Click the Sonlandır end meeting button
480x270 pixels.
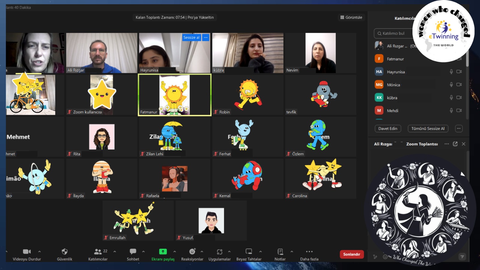[x=352, y=254]
